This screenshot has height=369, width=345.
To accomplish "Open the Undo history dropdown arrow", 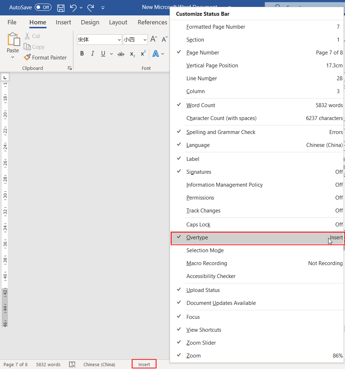I will [x=81, y=8].
